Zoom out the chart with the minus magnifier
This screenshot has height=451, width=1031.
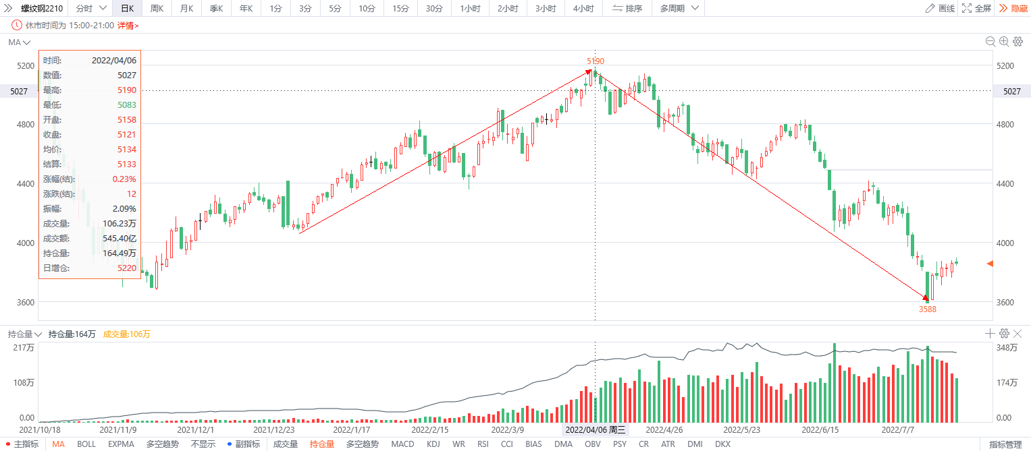[990, 42]
